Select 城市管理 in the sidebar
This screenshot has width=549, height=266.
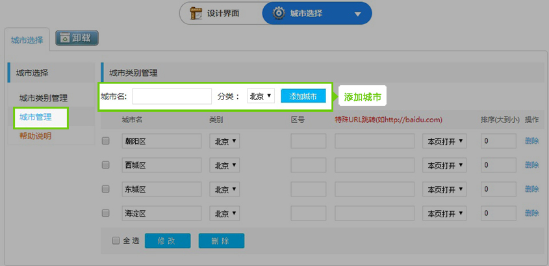click(x=36, y=117)
